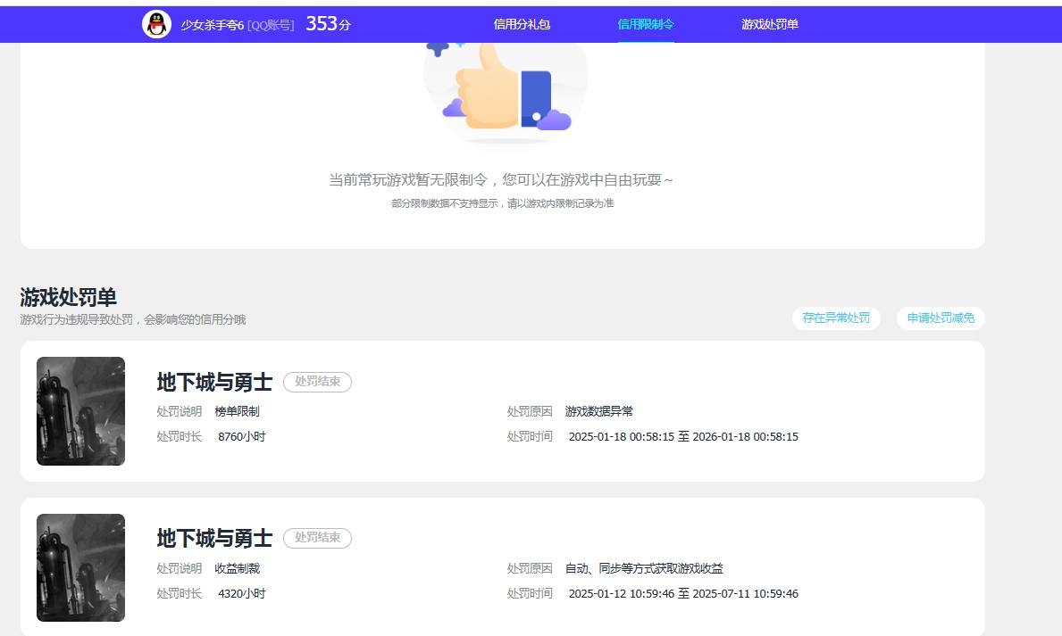Screen dimensions: 1062x636
Task: Switch to the 游戏处罚单 tab
Action: [x=768, y=24]
